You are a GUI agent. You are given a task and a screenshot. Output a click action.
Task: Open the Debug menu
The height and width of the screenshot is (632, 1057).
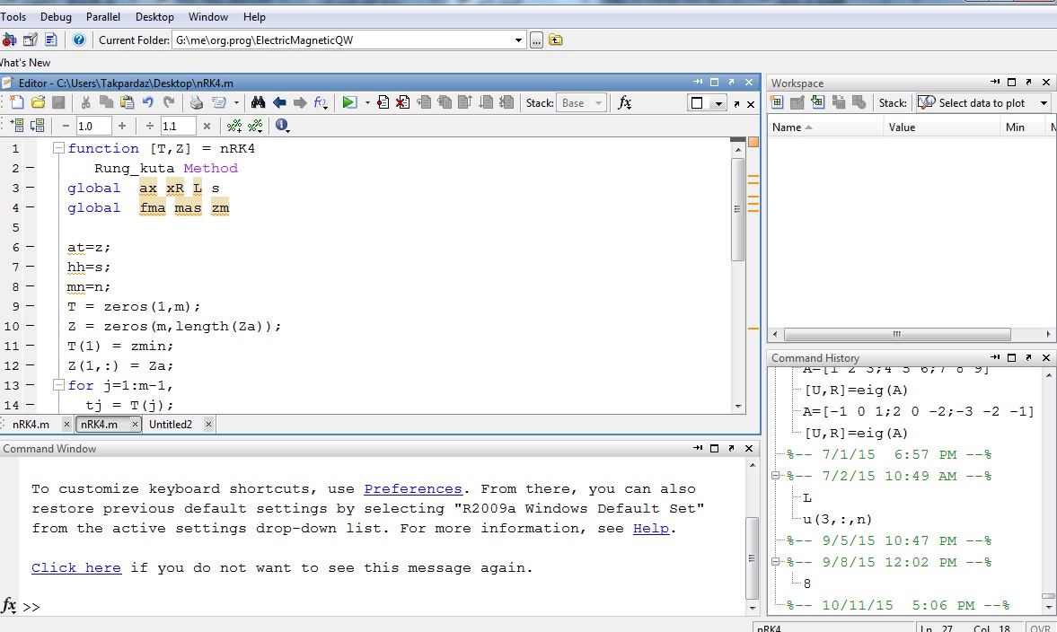(56, 17)
